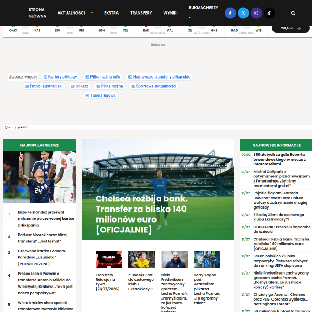Go to EKSTRA section
312x312 pixels.
(x=111, y=13)
